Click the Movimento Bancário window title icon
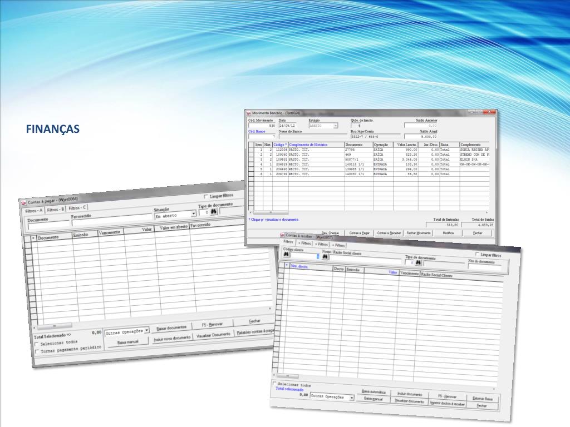The width and height of the screenshot is (570, 427). point(249,113)
